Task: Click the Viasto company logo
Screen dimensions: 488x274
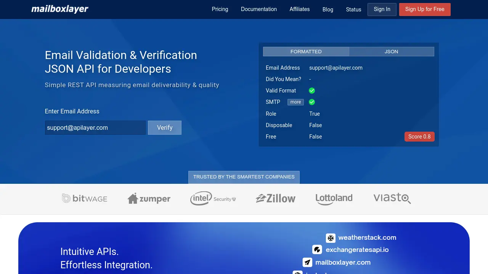Action: [x=392, y=198]
